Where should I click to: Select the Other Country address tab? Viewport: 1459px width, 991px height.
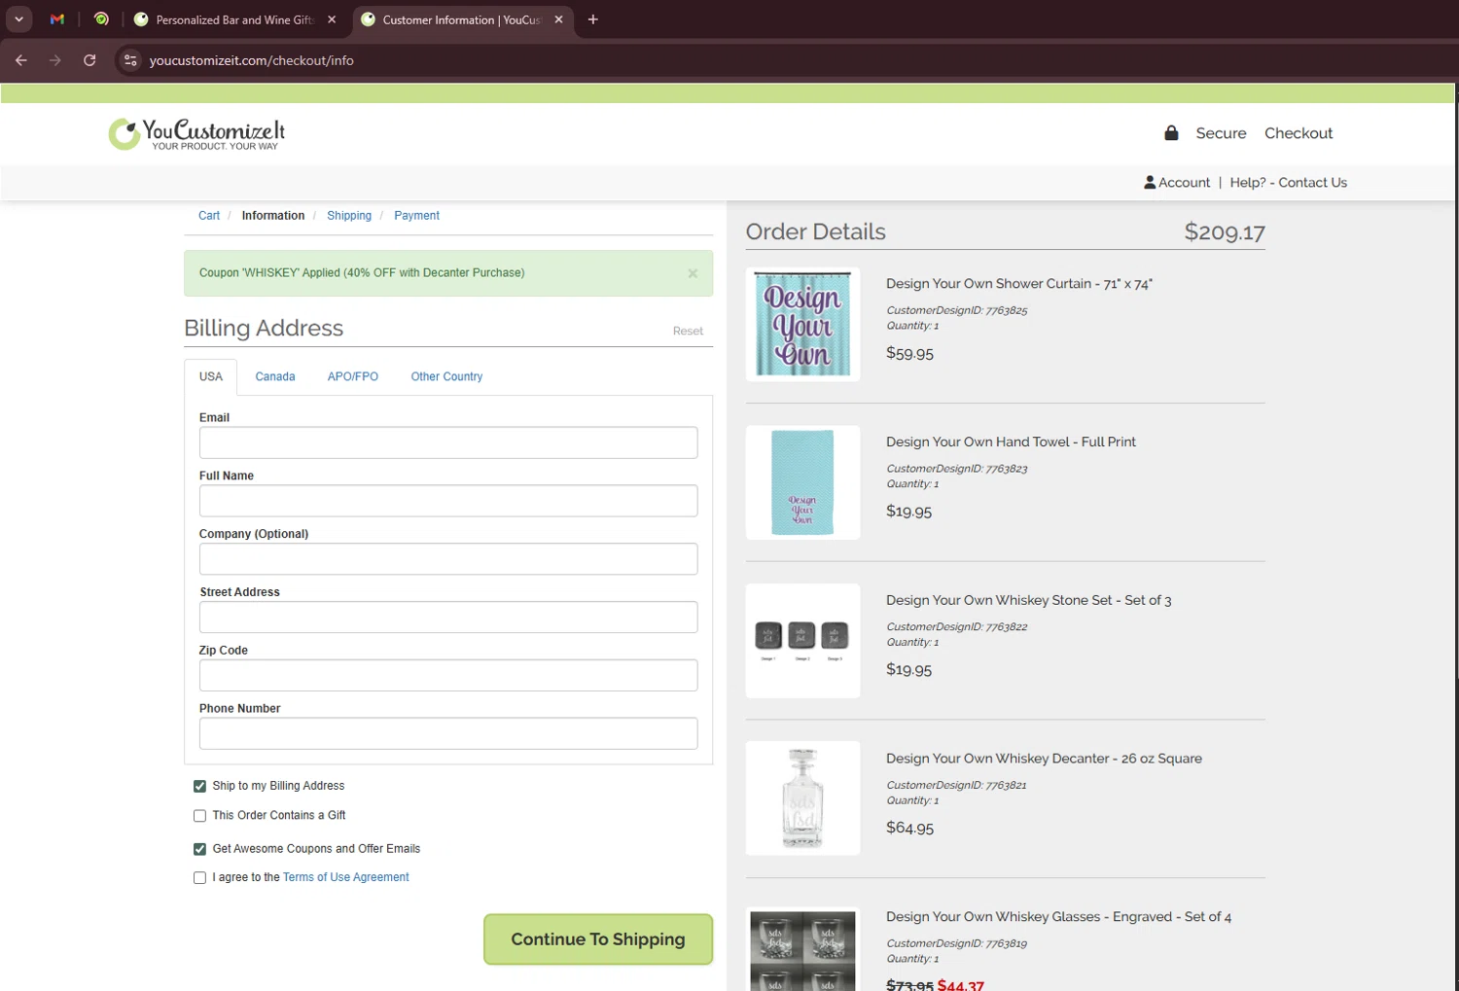446,376
